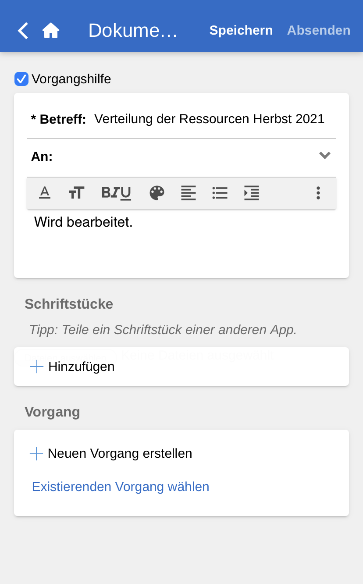363x584 pixels.
Task: Increase the text indent
Action: tap(252, 193)
